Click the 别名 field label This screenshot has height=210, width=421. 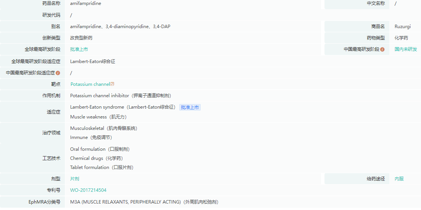coord(56,27)
